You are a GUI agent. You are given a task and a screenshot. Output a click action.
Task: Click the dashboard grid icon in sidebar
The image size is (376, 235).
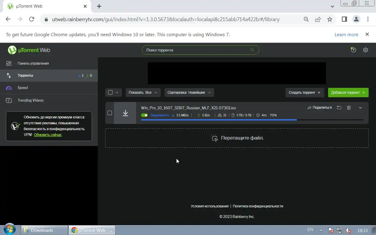[9, 63]
